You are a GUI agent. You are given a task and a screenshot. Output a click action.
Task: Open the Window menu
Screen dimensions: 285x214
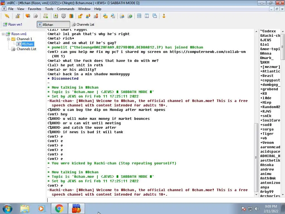[84, 9]
